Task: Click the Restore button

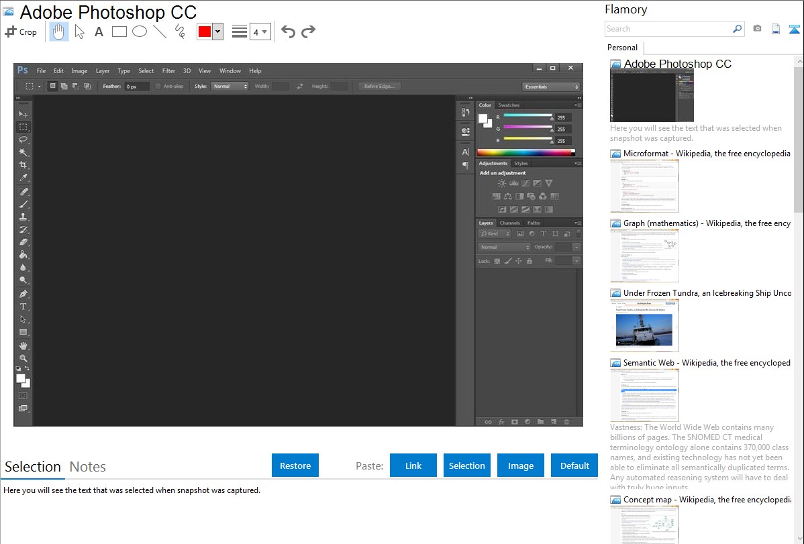Action: [295, 466]
